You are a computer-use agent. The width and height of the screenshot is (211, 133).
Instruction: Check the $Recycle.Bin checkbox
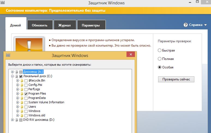[x=26, y=81]
